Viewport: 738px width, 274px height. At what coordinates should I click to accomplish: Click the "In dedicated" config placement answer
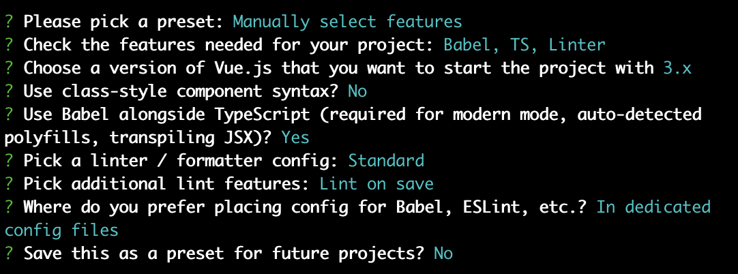click(x=653, y=207)
